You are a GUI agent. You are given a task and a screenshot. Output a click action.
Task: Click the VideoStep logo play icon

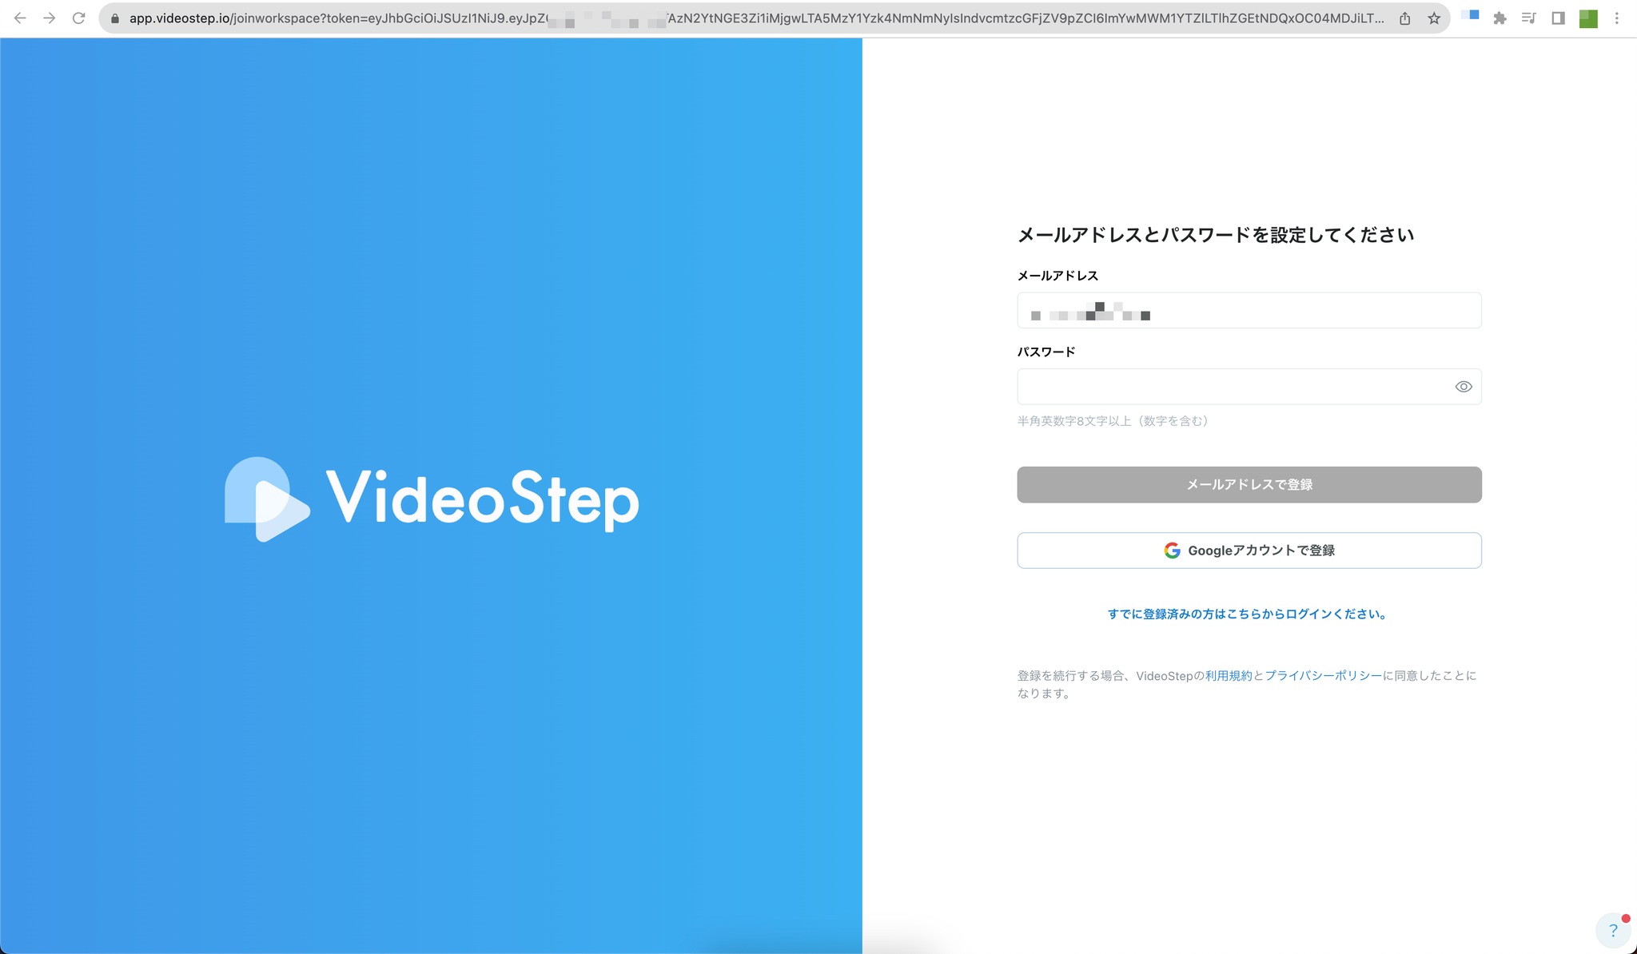(267, 500)
